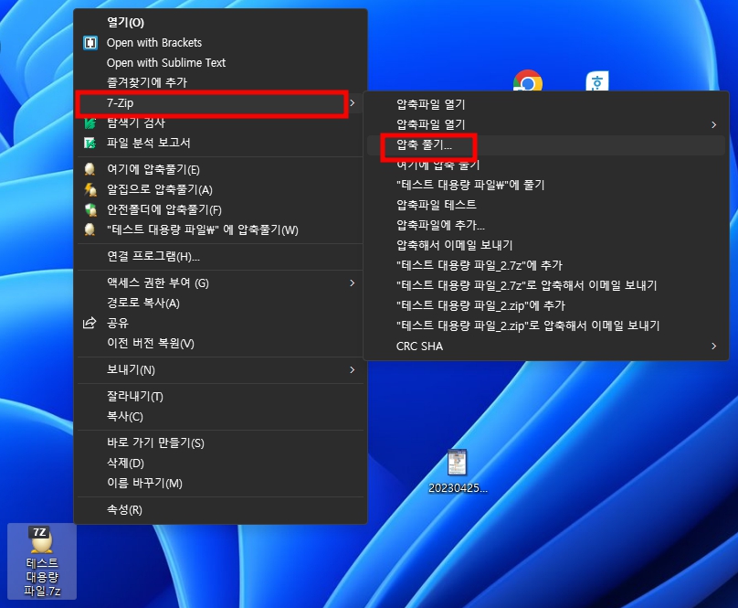Viewport: 738px width, 608px height.
Task: Expand the 7-Zip submenu arrow
Action: pyautogui.click(x=352, y=102)
